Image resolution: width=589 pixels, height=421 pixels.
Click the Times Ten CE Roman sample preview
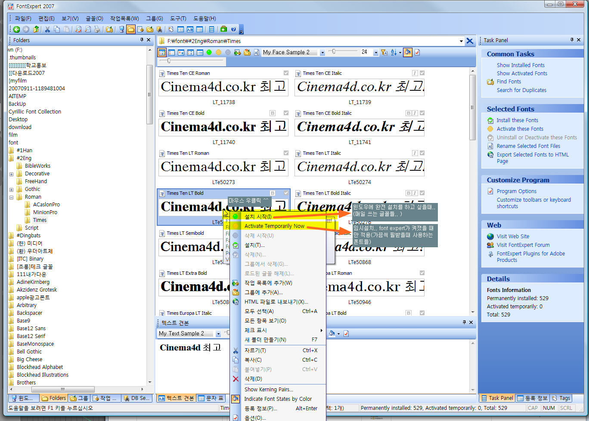(x=223, y=87)
